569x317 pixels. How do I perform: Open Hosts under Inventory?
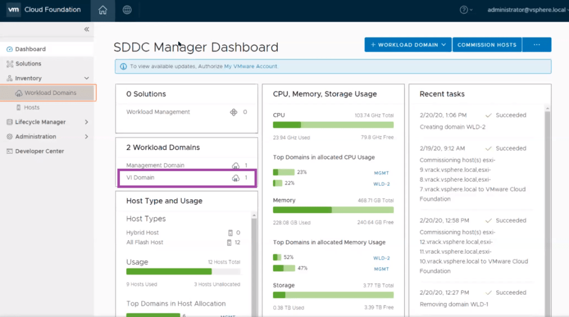32,108
